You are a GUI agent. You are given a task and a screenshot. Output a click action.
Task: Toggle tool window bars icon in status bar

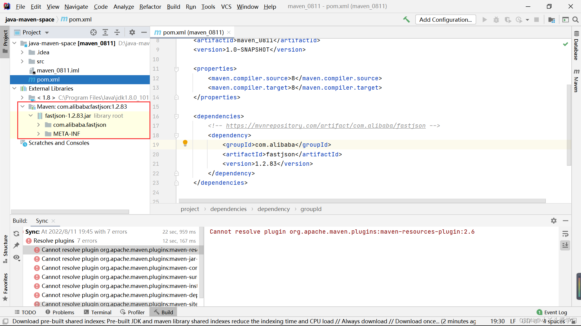coord(5,321)
